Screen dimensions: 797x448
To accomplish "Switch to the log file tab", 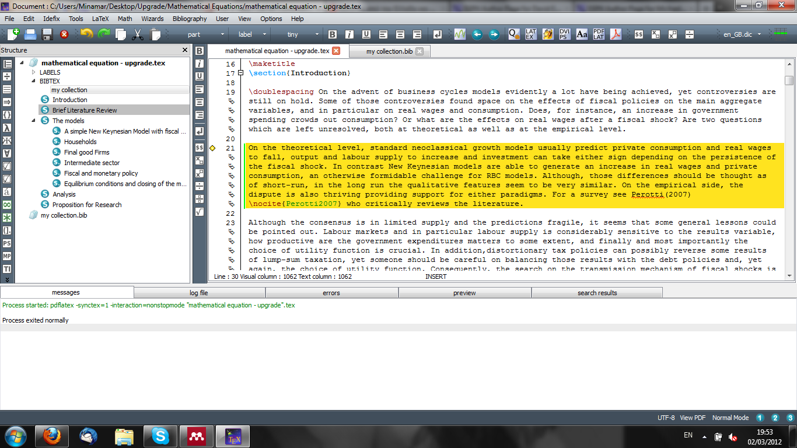I will point(198,293).
